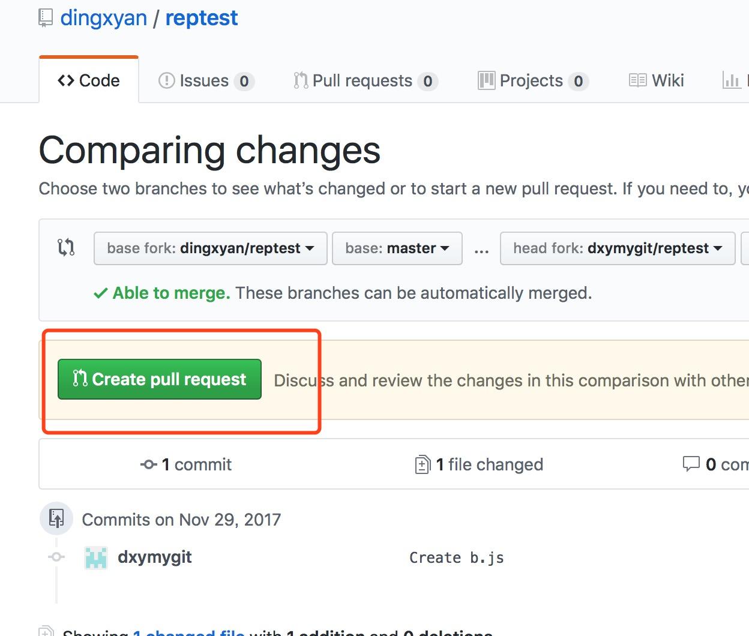749x636 pixels.
Task: Click the commits icon showing 1 commit
Action: (x=148, y=464)
